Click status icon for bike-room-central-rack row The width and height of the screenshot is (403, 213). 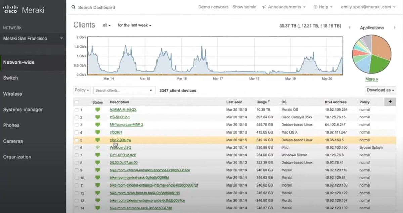98,177
